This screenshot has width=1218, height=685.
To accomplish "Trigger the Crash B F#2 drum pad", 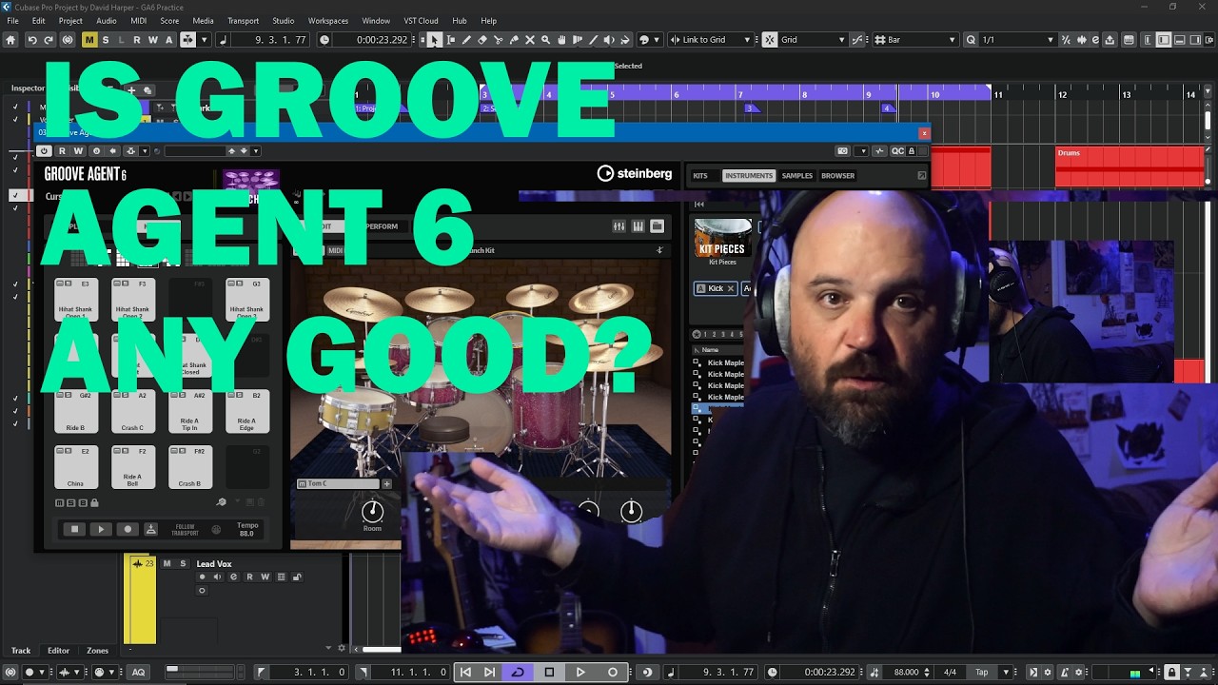I will pos(189,467).
